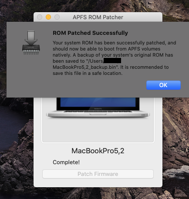Click the MacBookPro5,2_backup.bin file path text
Viewport: 189px width, 199px height.
point(85,67)
